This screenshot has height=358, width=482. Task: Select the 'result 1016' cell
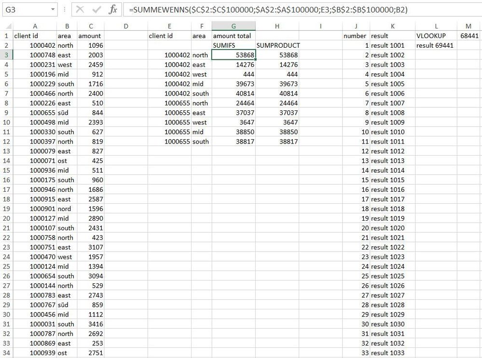pos(393,189)
